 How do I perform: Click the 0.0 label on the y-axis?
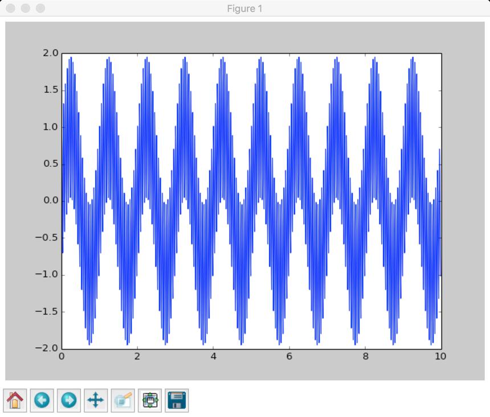[51, 200]
